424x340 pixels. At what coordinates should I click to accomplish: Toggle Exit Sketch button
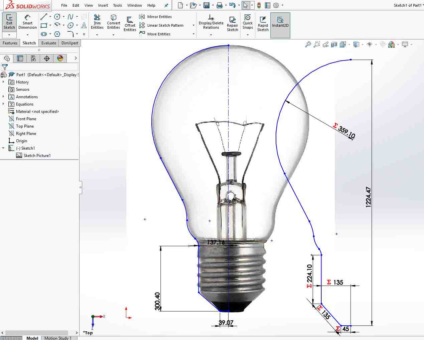9,22
